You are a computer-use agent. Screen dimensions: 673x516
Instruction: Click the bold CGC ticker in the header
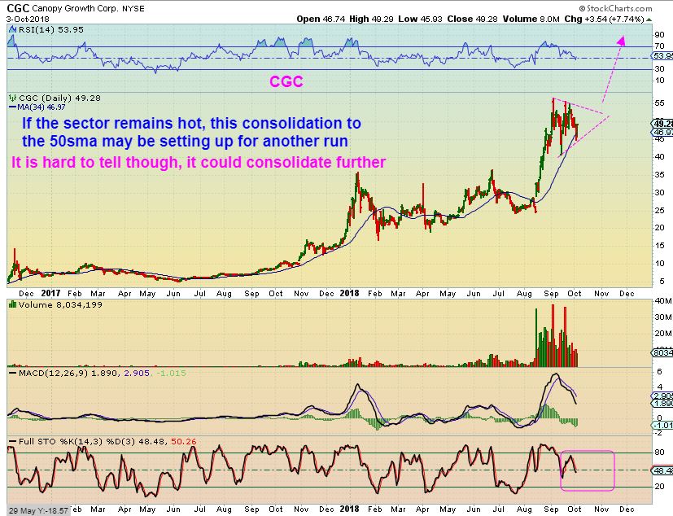tap(18, 8)
